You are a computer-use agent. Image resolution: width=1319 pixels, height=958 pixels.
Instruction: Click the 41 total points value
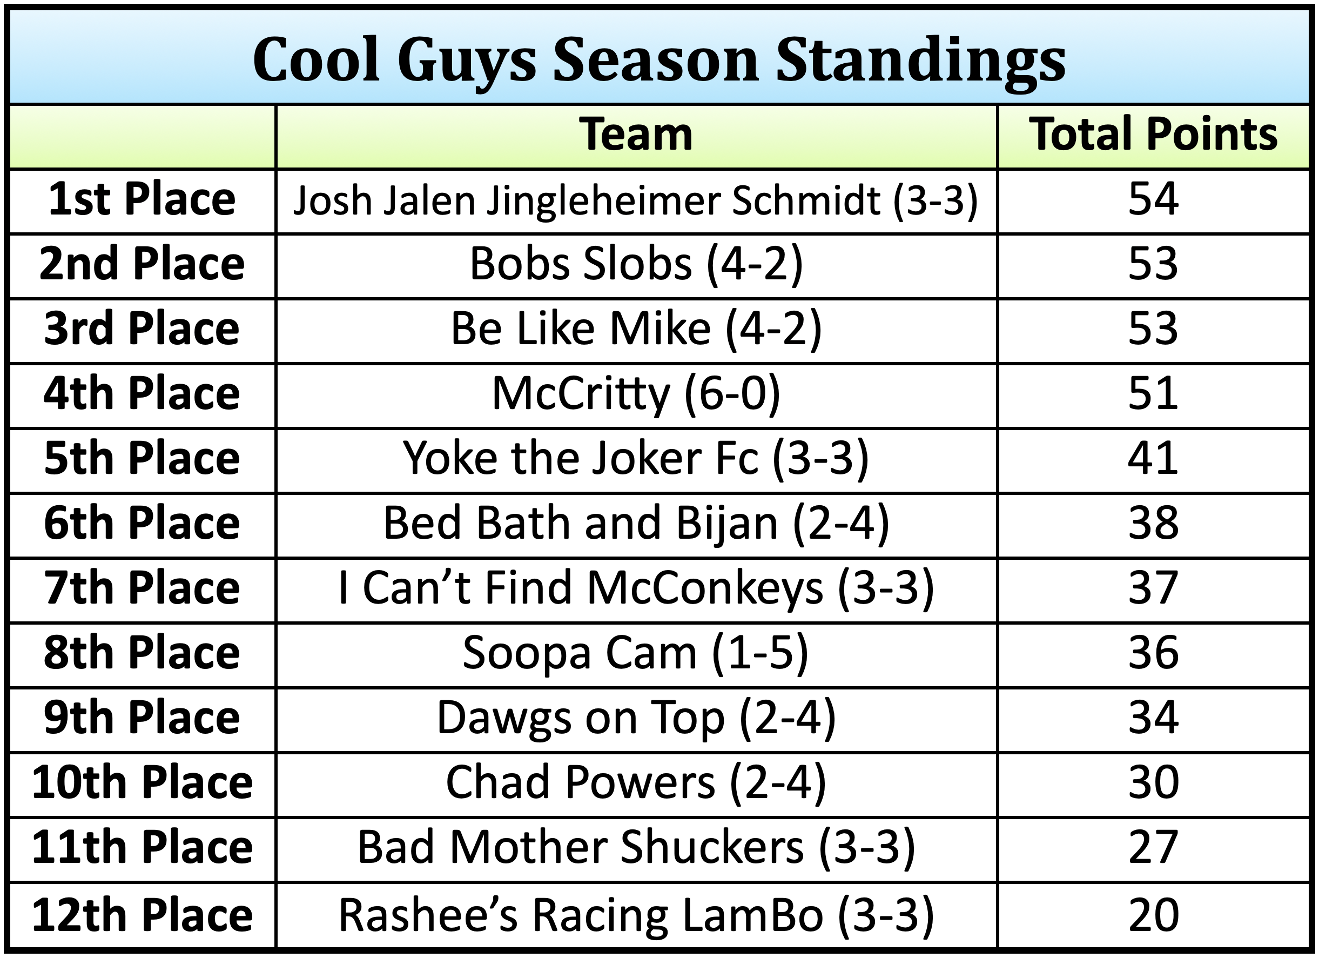(1153, 459)
